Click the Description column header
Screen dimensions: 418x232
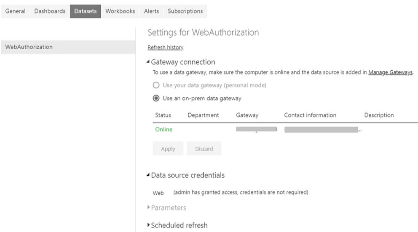click(x=379, y=115)
